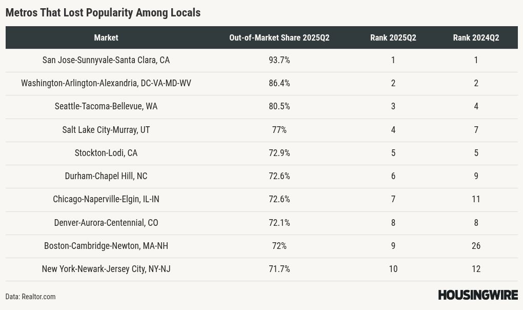Click the Rank 2024Q2 column header
523x310 pixels.
[x=476, y=37]
